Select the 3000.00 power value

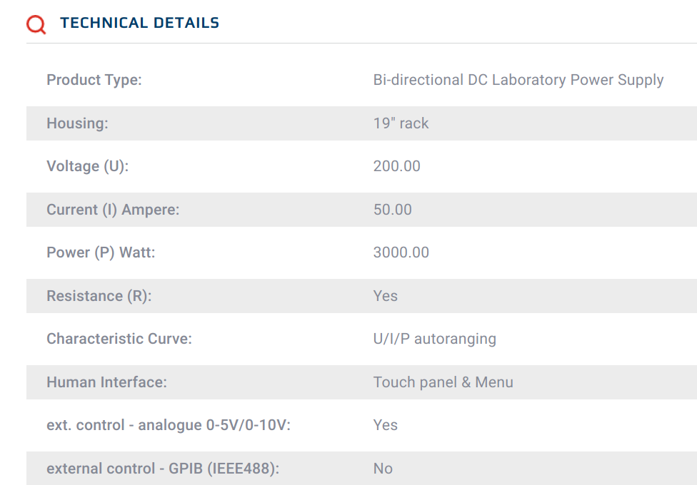401,252
